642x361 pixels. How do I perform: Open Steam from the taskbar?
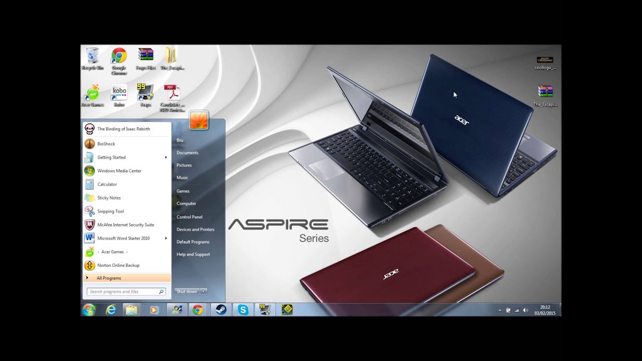221,310
